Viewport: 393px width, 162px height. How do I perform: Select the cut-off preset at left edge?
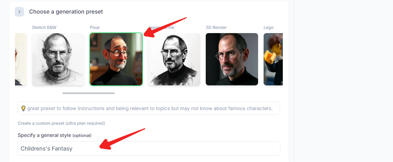(x=21, y=59)
